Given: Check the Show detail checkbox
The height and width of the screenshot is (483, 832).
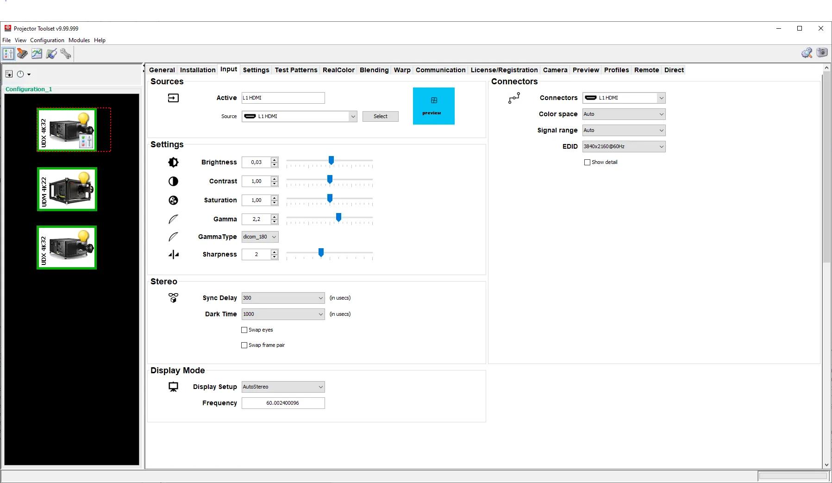Looking at the screenshot, I should tap(587, 163).
